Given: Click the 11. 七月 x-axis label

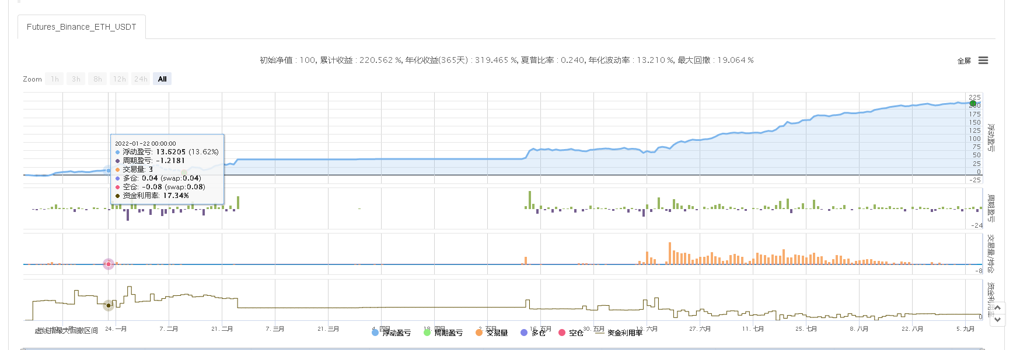Looking at the screenshot, I should point(753,329).
